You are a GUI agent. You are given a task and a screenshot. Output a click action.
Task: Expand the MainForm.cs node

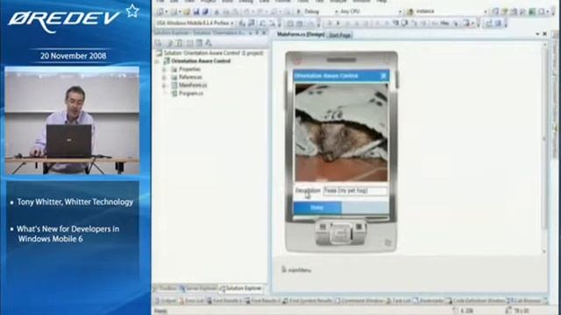pos(164,86)
